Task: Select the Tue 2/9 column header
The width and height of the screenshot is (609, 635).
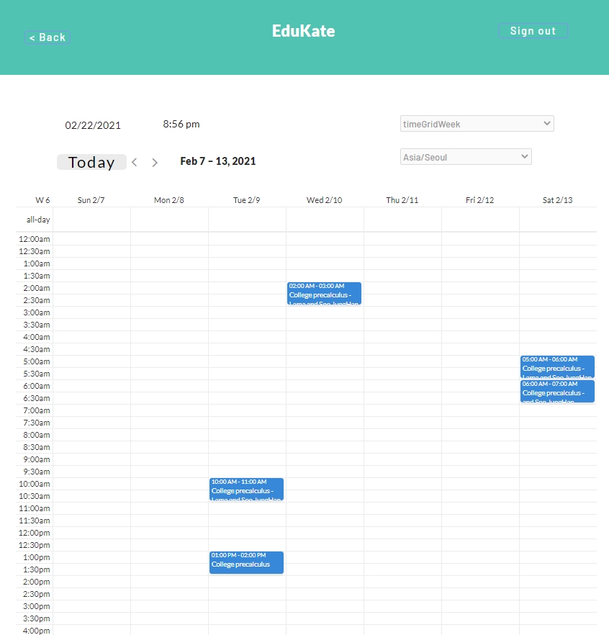Action: (x=247, y=200)
